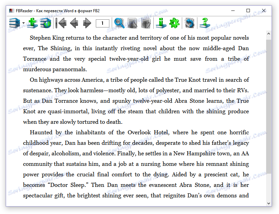The height and width of the screenshot is (214, 279).
Task: Go to the first page of the book
Action: tap(61, 23)
